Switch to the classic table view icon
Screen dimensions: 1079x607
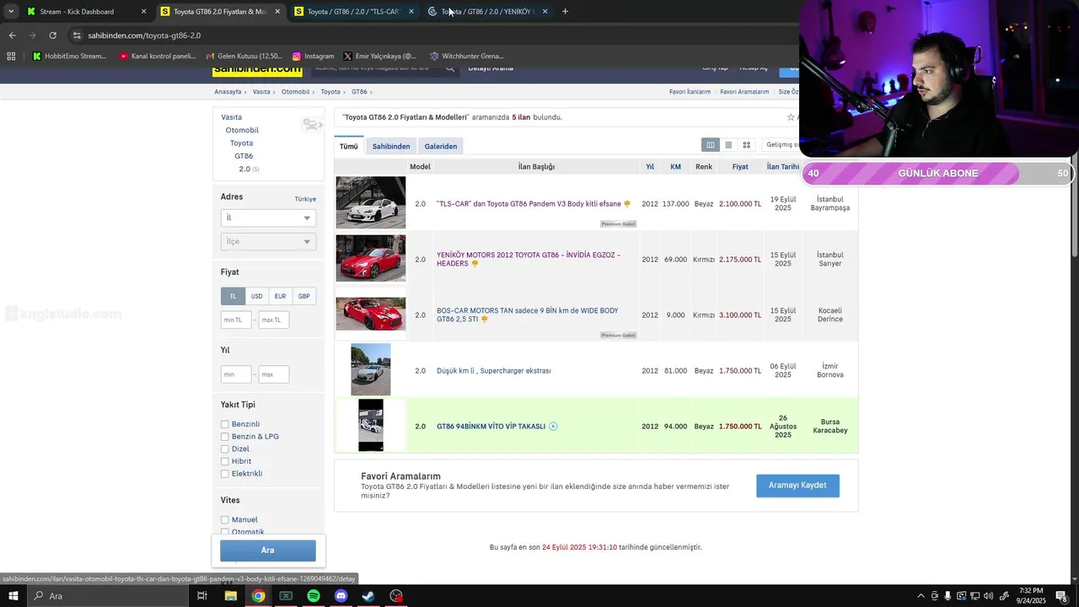711,145
